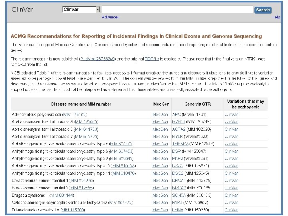Image resolution: width=288 pixels, height=216 pixels.
Task: Open MedGen for cardiomyopathy type 10
Action: point(160,166)
